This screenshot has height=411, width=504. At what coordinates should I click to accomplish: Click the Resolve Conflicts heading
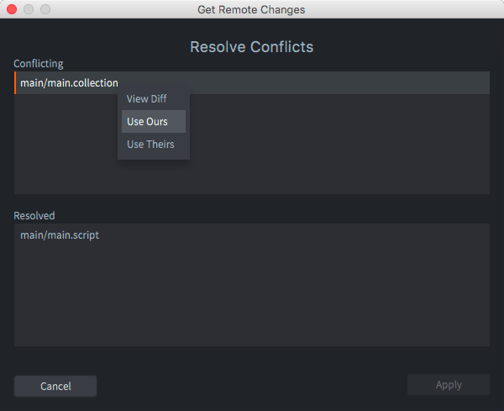[252, 46]
